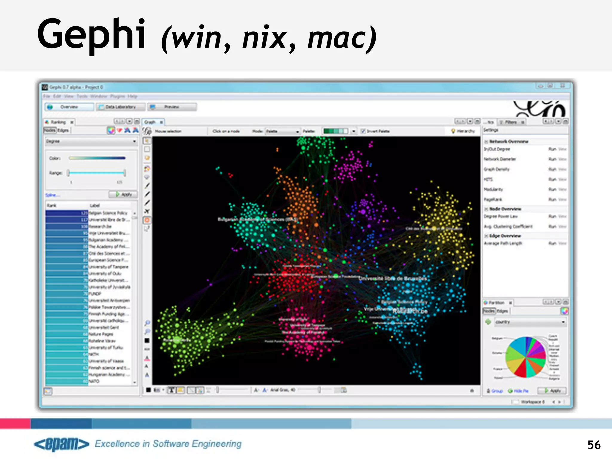
Task: Expand the bottom toolbar arrow at right
Action: tap(472, 390)
